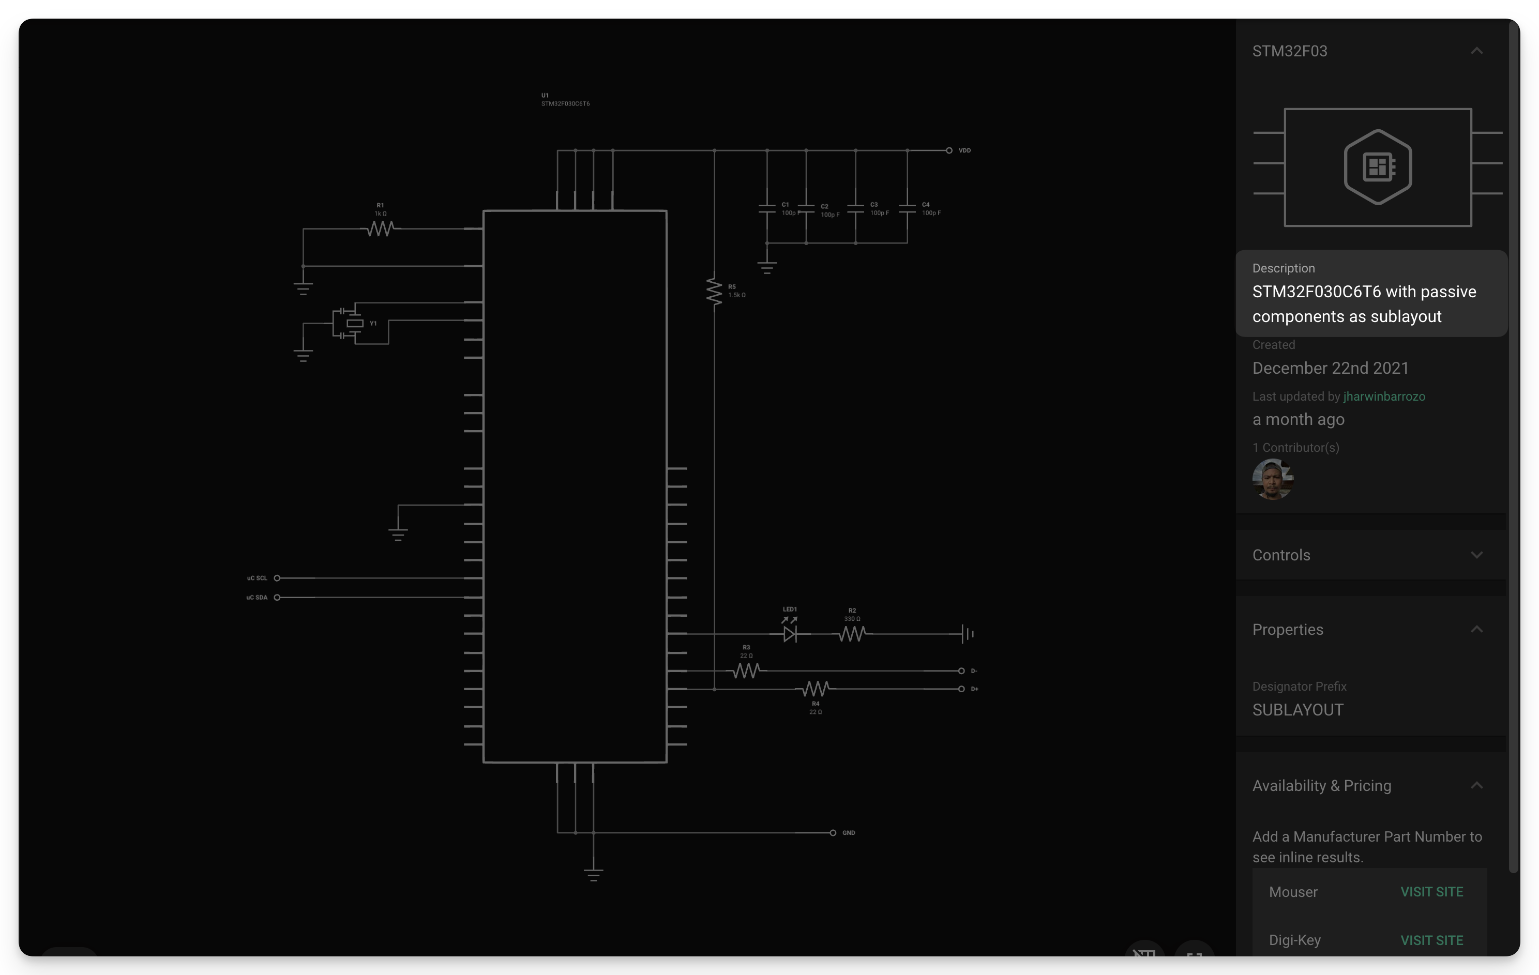
Task: Collapse the STM32F03 header section
Action: click(x=1476, y=51)
